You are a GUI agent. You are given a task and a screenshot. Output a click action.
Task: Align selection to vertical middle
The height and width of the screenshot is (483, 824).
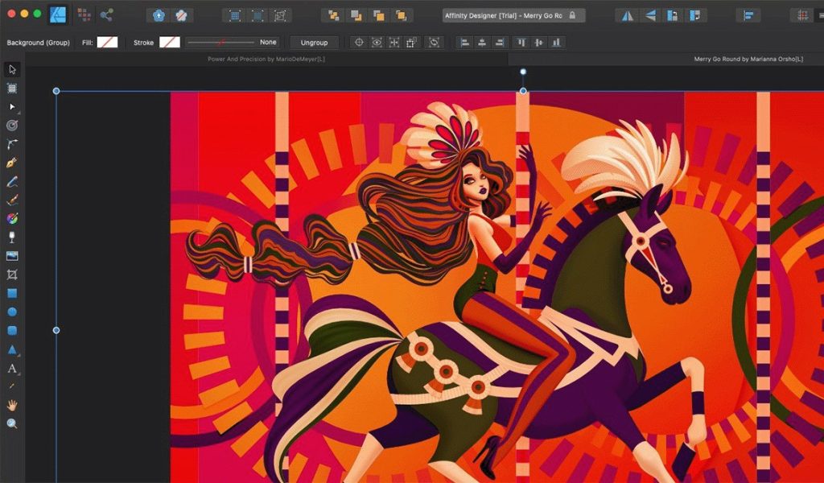(x=538, y=43)
